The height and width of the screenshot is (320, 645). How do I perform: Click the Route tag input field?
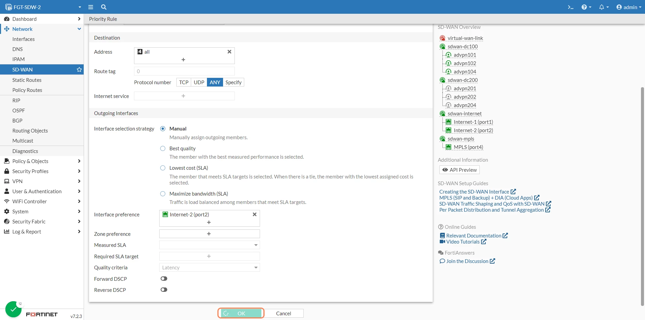pyautogui.click(x=184, y=71)
